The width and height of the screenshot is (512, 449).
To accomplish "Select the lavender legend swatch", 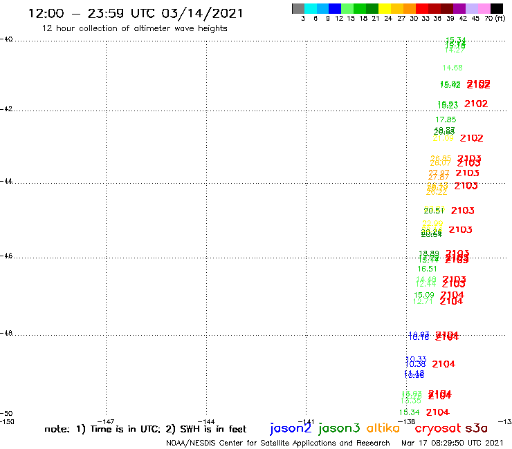I will coord(471,8).
